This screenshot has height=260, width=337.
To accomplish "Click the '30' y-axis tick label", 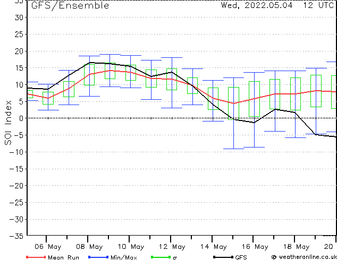I will click(19, 18).
